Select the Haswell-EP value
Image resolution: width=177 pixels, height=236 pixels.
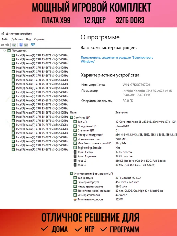tap(122, 126)
